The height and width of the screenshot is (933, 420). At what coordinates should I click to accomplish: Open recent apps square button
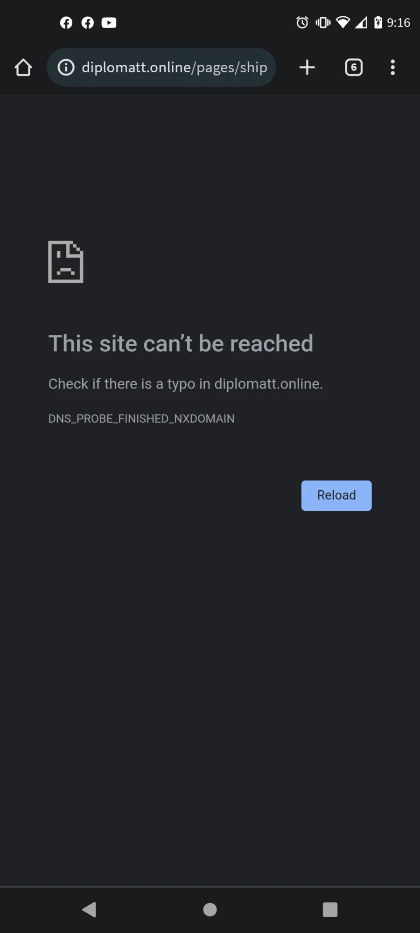[330, 909]
